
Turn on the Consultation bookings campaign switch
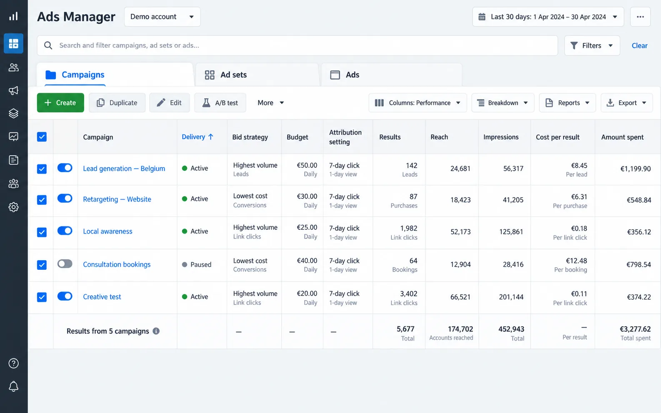(65, 264)
